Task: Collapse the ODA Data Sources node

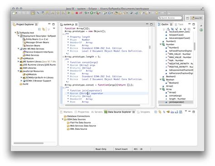Action: [x=63, y=119]
